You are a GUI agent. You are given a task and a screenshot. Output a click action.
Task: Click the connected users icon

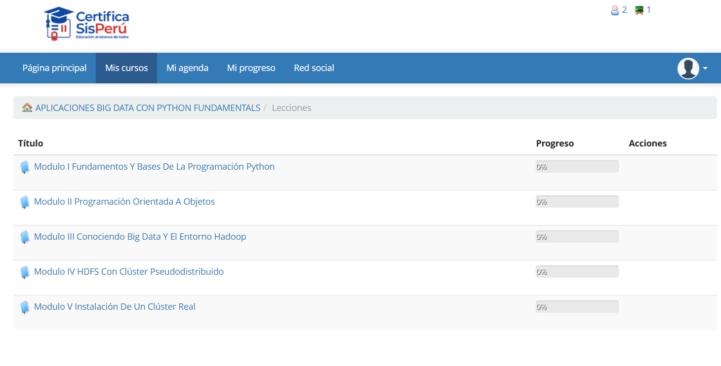click(615, 10)
